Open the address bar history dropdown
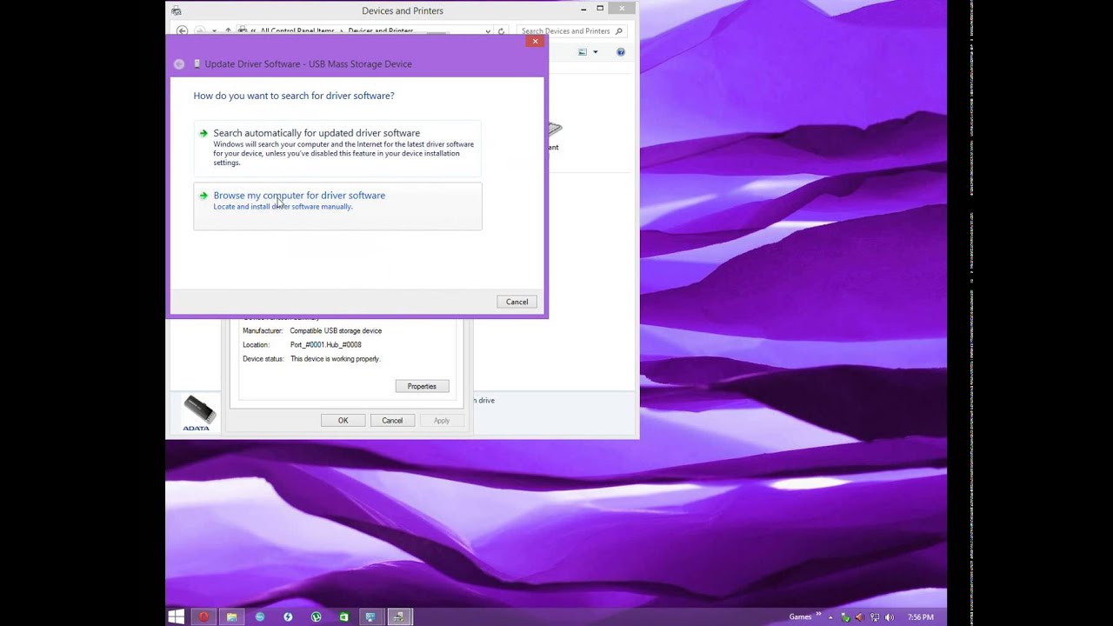Image resolution: width=1113 pixels, height=626 pixels. (488, 31)
